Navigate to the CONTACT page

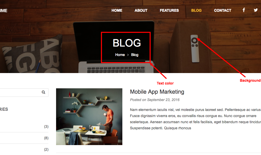pyautogui.click(x=223, y=10)
